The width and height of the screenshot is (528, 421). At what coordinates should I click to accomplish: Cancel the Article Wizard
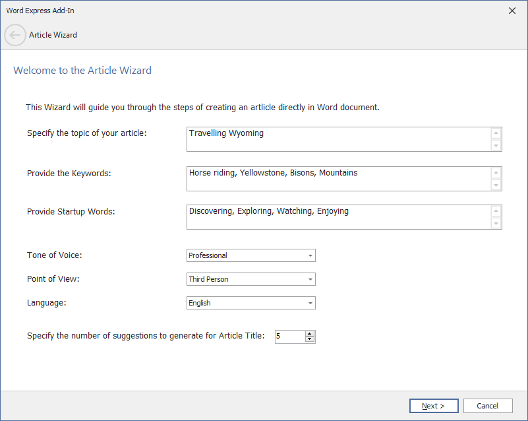[x=488, y=406]
